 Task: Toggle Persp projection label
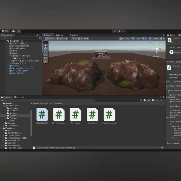(x=157, y=57)
